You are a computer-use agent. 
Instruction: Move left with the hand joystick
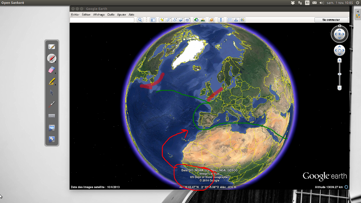click(x=336, y=50)
